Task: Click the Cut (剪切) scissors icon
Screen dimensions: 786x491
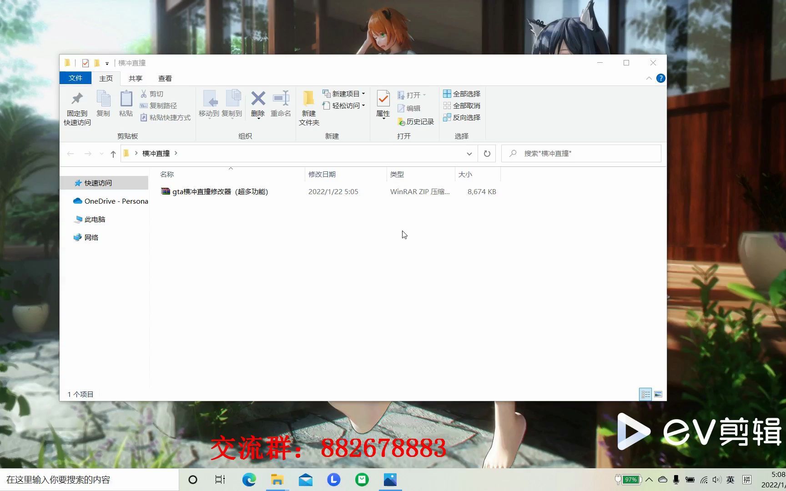Action: [x=144, y=94]
